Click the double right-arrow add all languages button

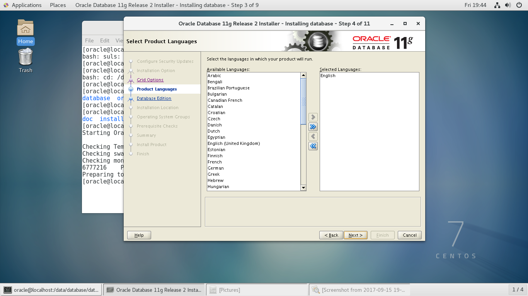click(x=313, y=126)
